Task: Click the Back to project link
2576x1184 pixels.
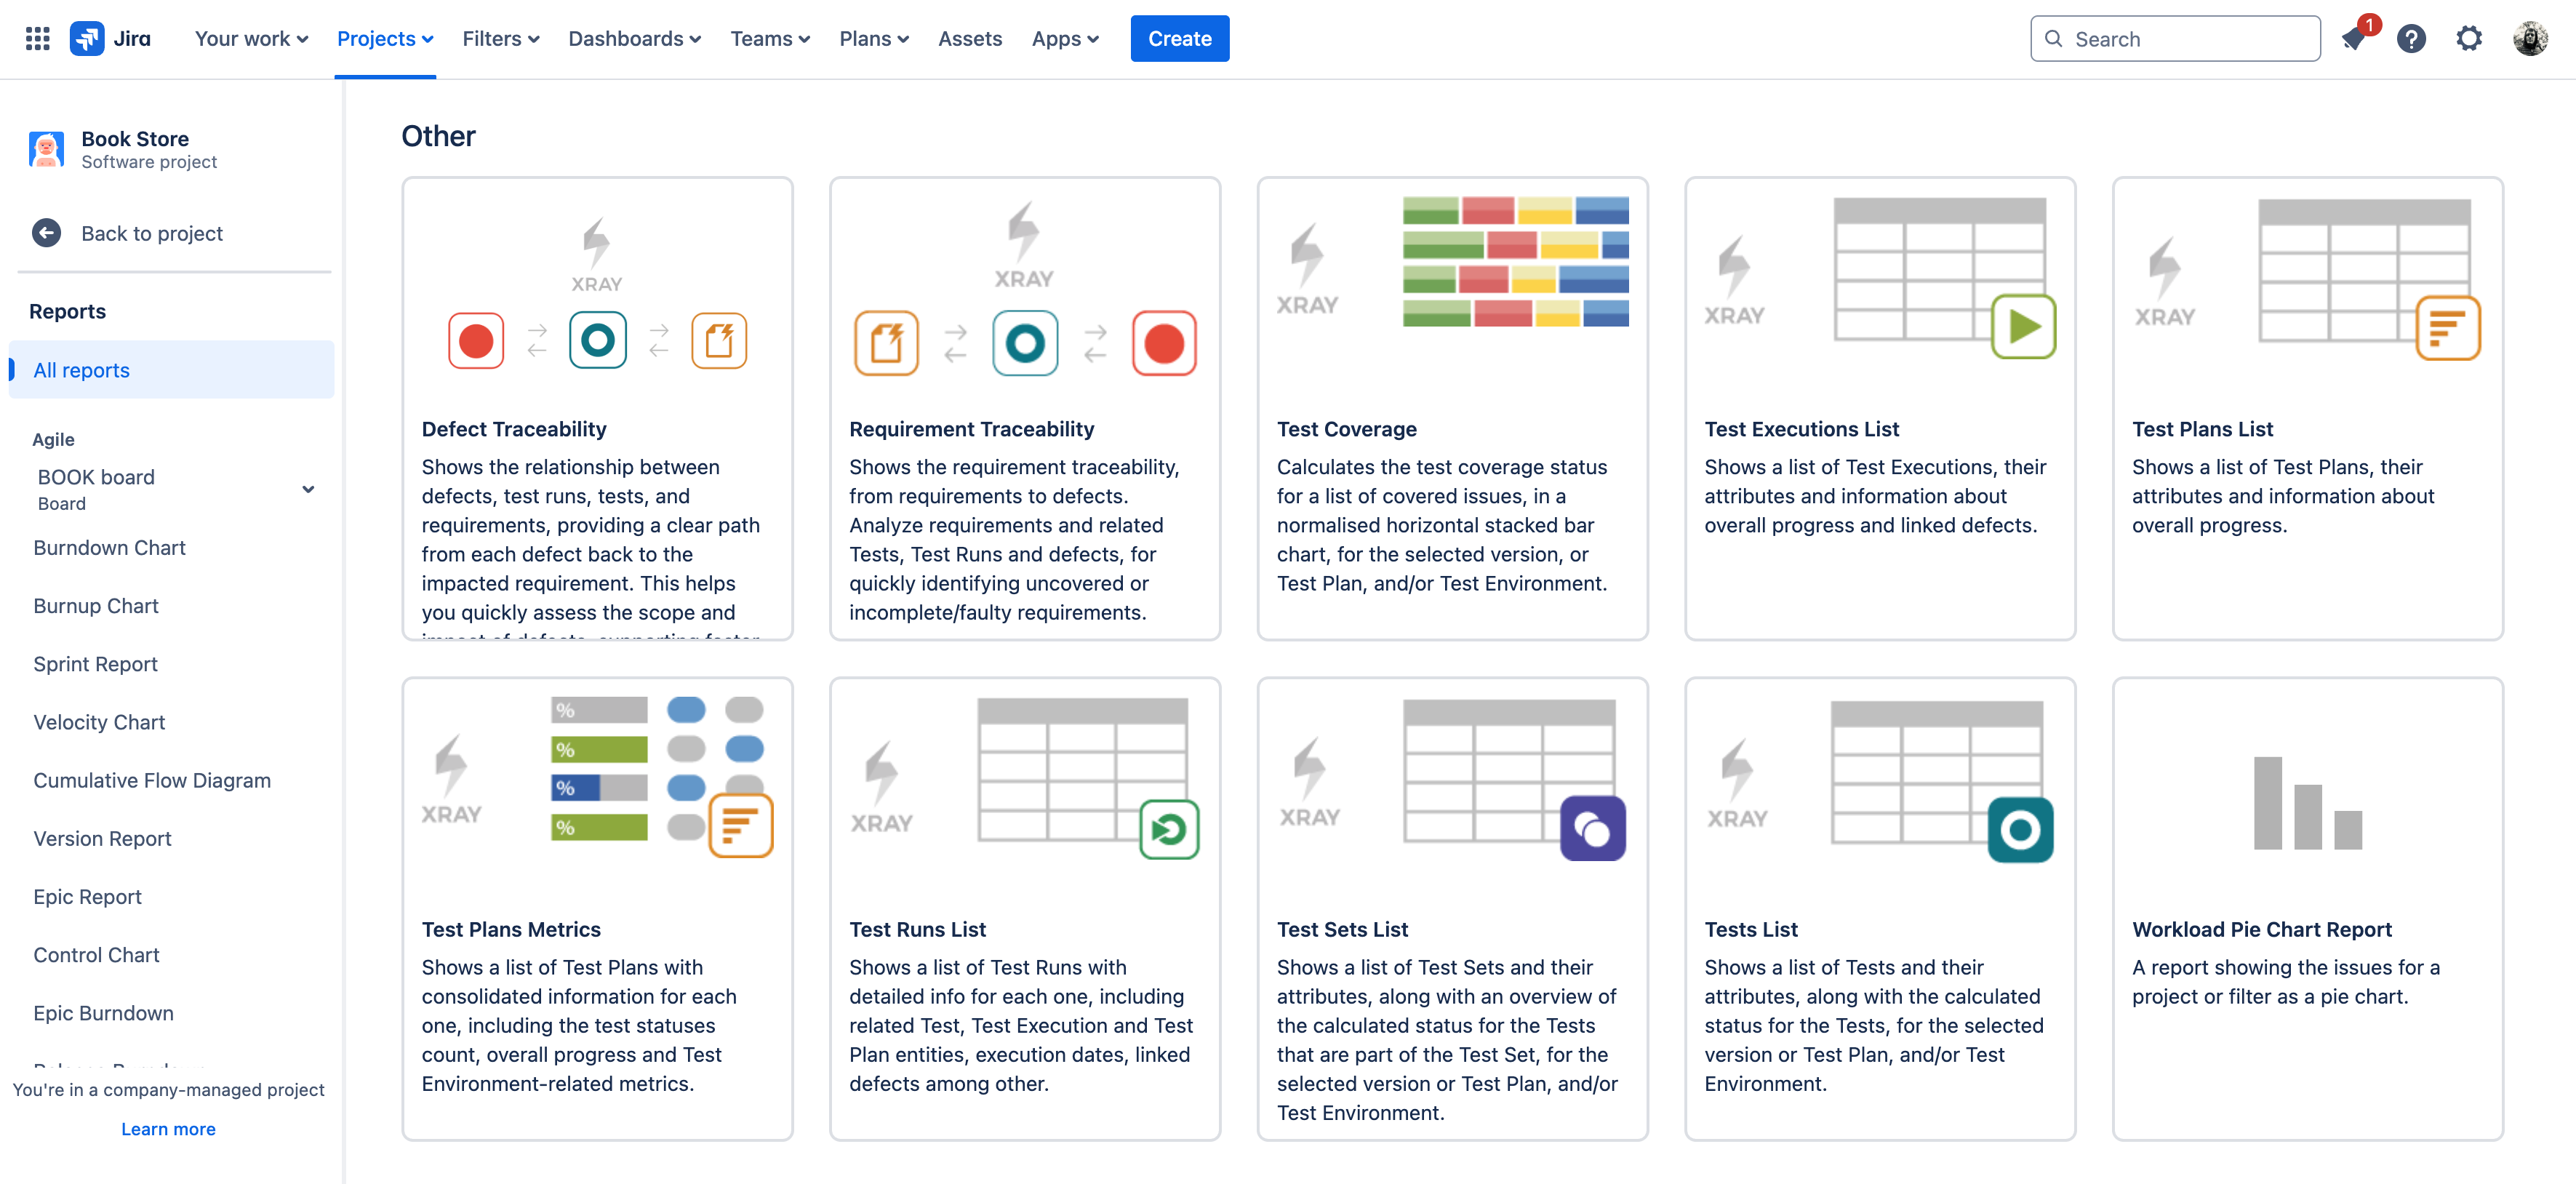Action: (152, 233)
